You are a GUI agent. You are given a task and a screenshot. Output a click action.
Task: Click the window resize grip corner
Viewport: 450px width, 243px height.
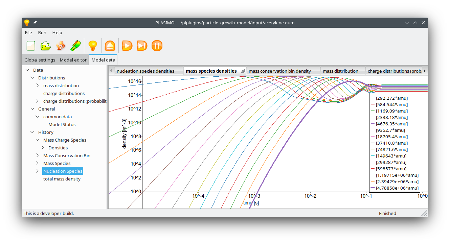tap(424, 213)
